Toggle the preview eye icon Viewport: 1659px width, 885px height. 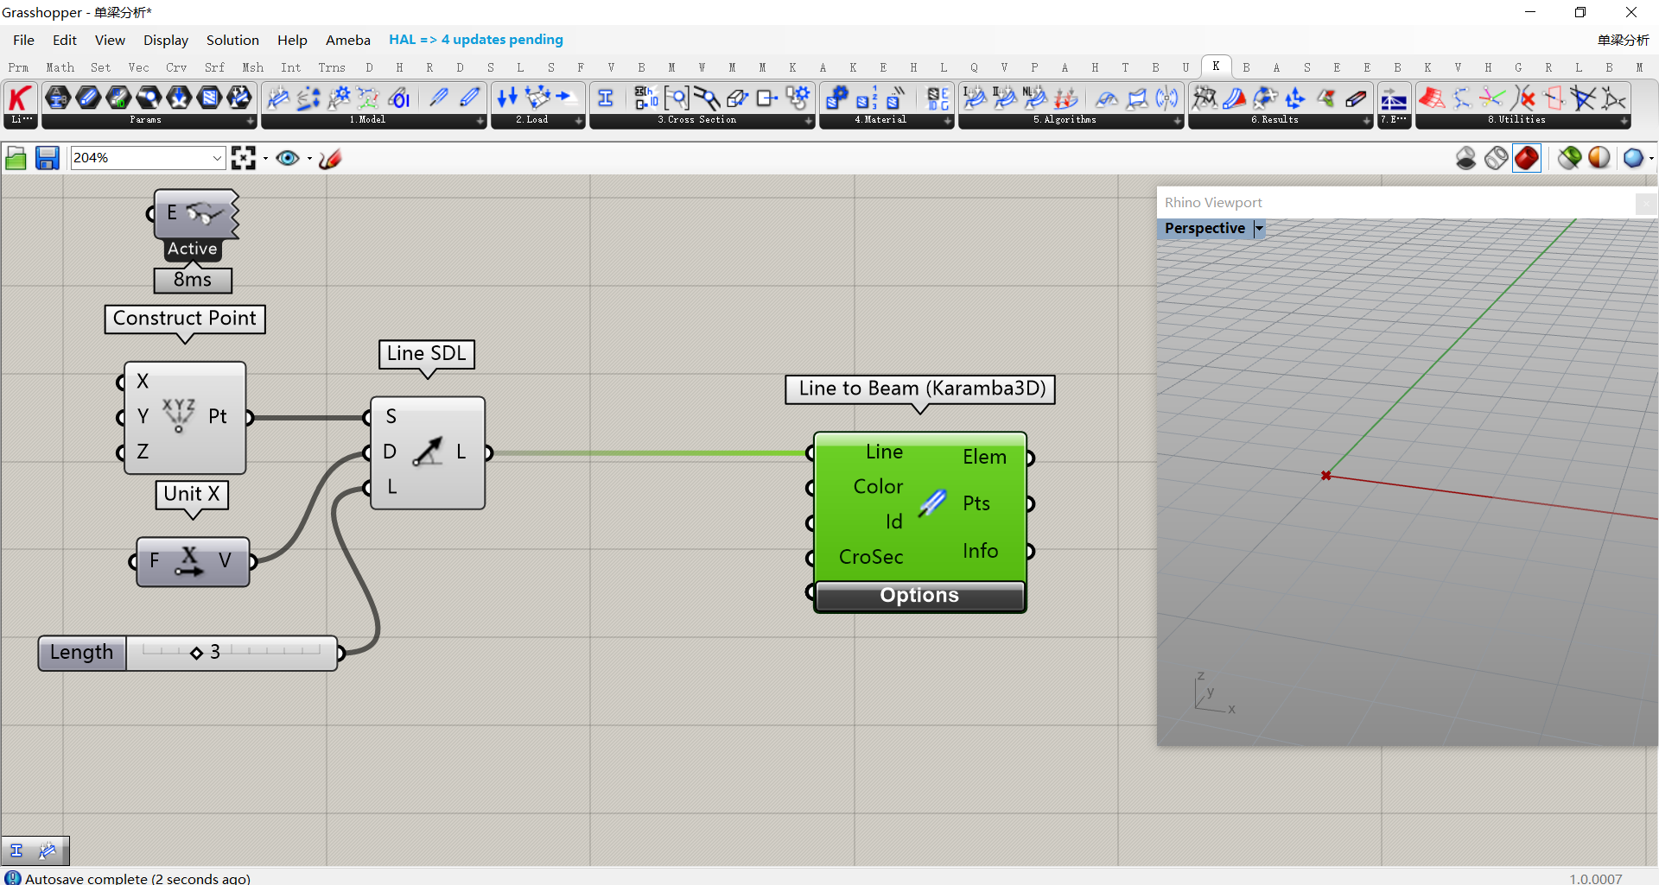coord(287,158)
